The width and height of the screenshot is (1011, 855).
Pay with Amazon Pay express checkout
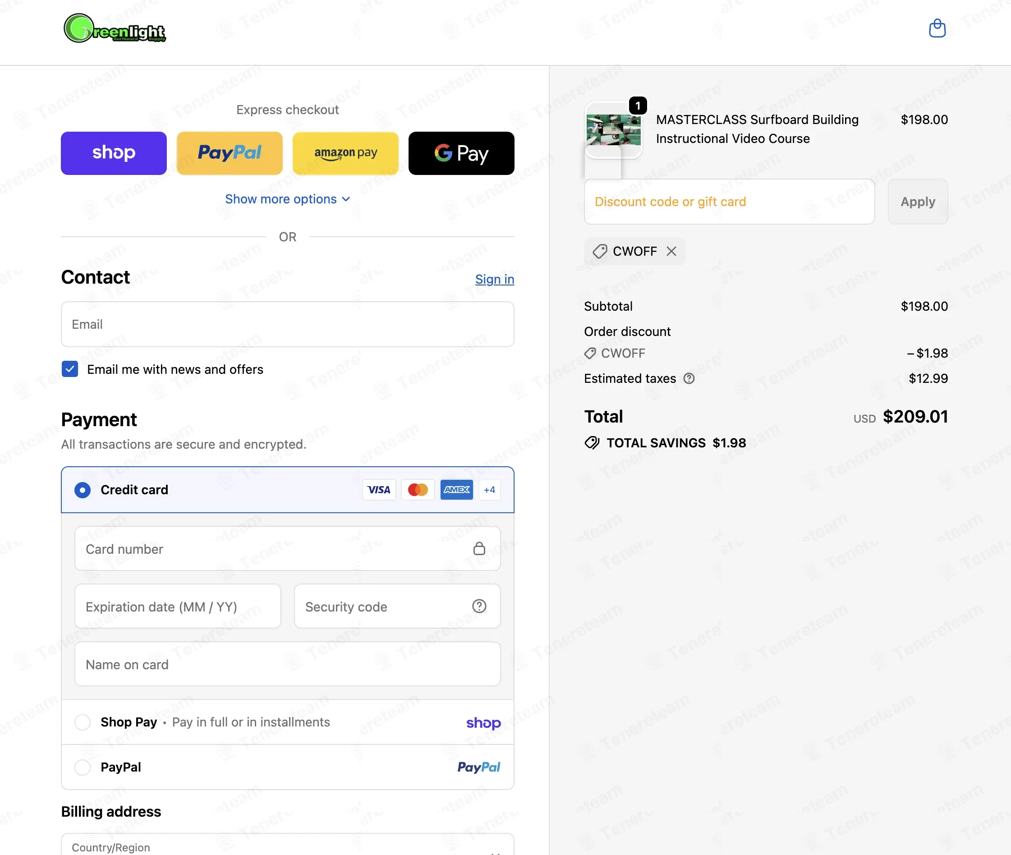345,153
